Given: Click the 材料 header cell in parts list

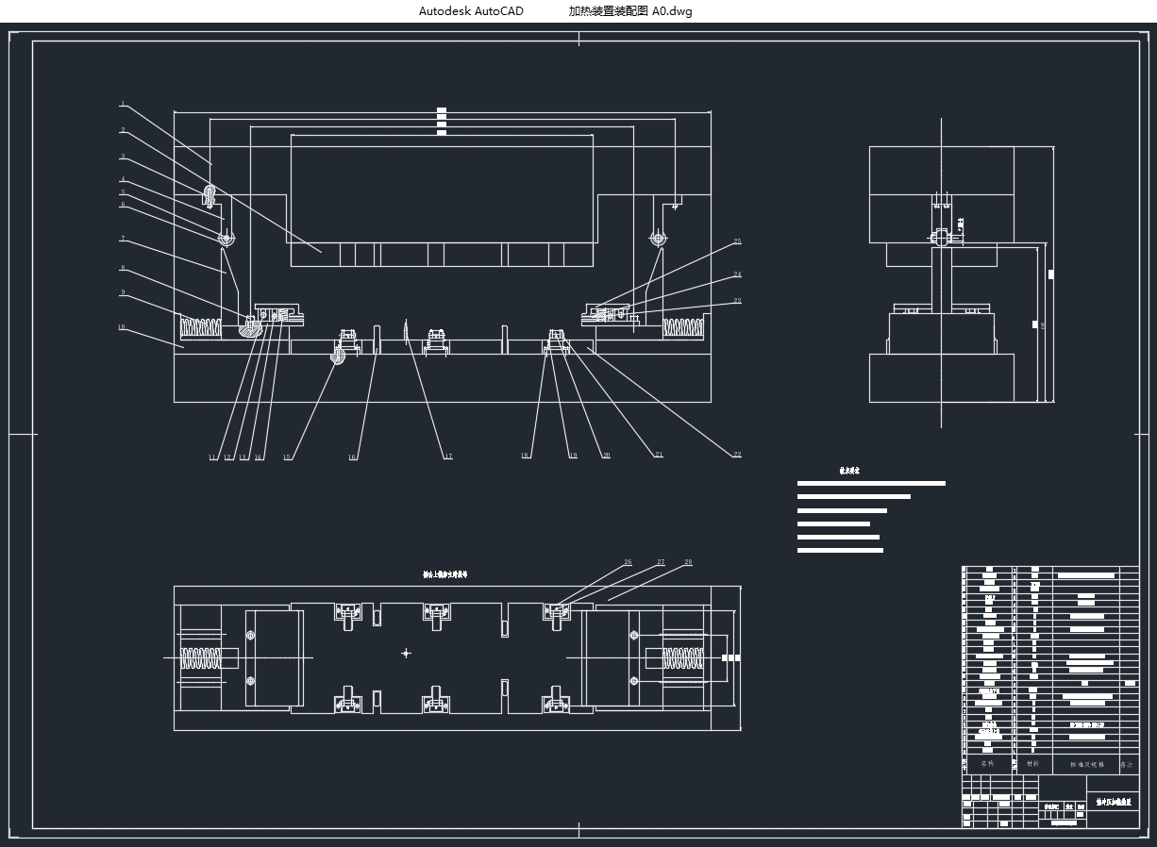Looking at the screenshot, I should coord(1032,764).
